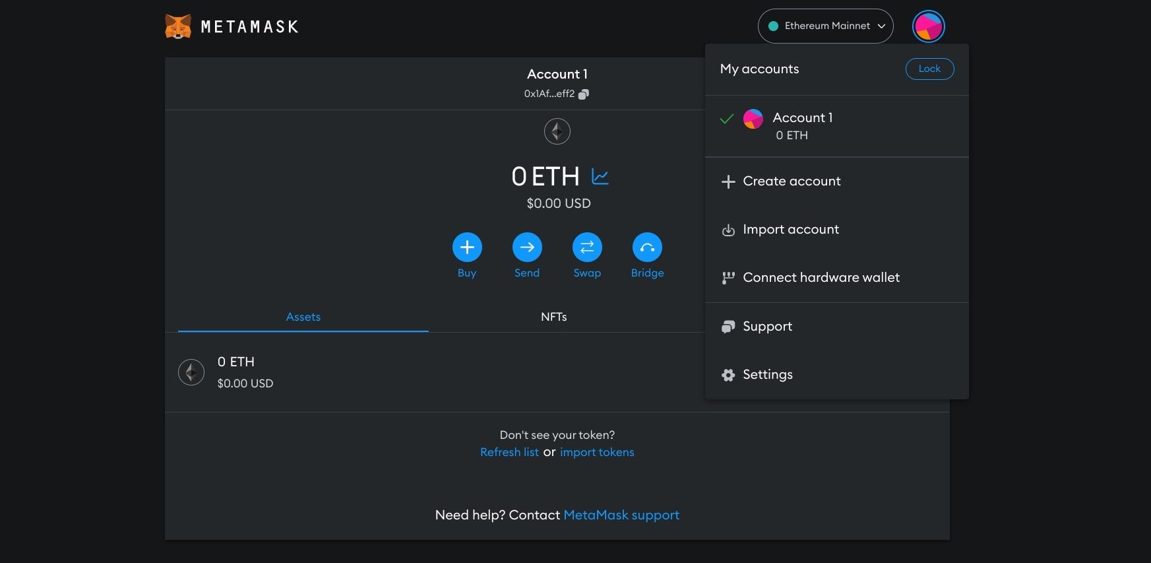Click the My accounts heading
The width and height of the screenshot is (1151, 563).
click(x=759, y=69)
